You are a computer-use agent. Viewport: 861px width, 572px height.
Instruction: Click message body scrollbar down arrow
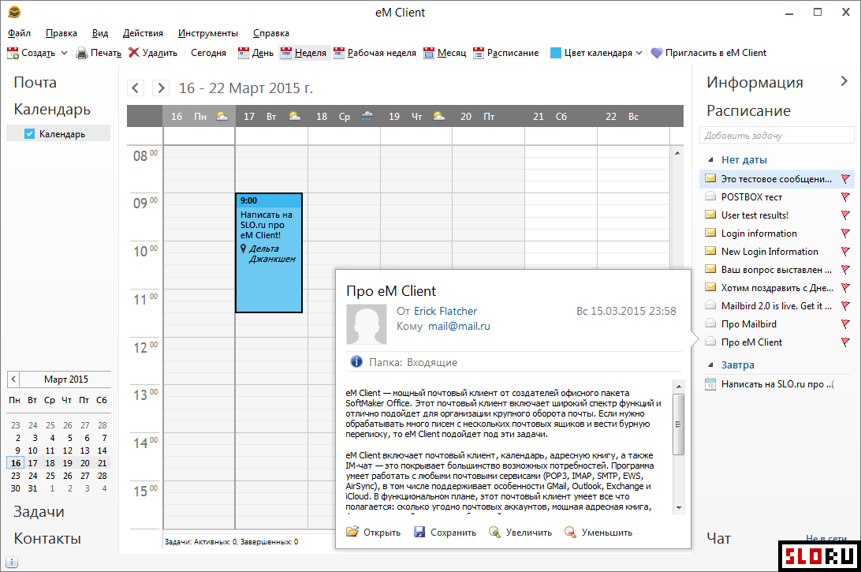coord(679,508)
